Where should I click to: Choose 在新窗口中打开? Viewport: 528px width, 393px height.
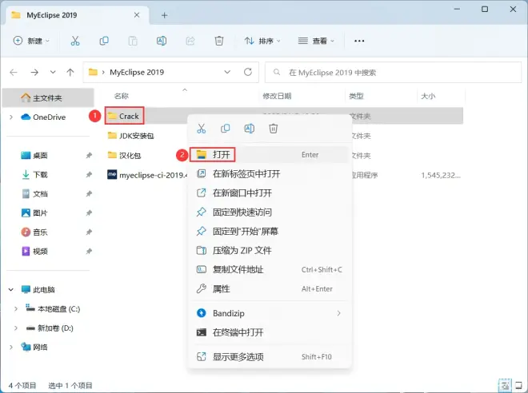click(269, 193)
